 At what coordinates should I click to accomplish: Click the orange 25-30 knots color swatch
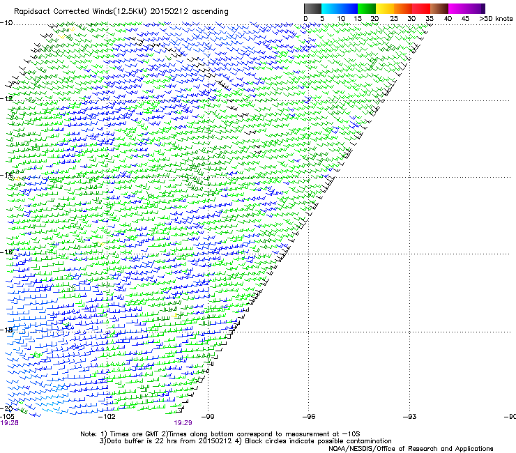[x=403, y=8]
